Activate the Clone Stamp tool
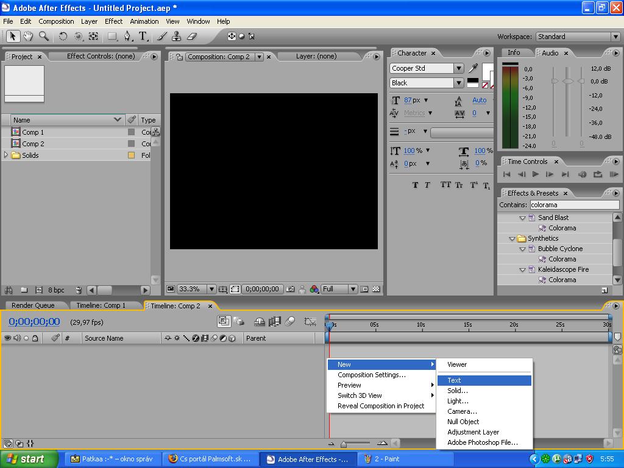This screenshot has width=624, height=468. coord(177,37)
